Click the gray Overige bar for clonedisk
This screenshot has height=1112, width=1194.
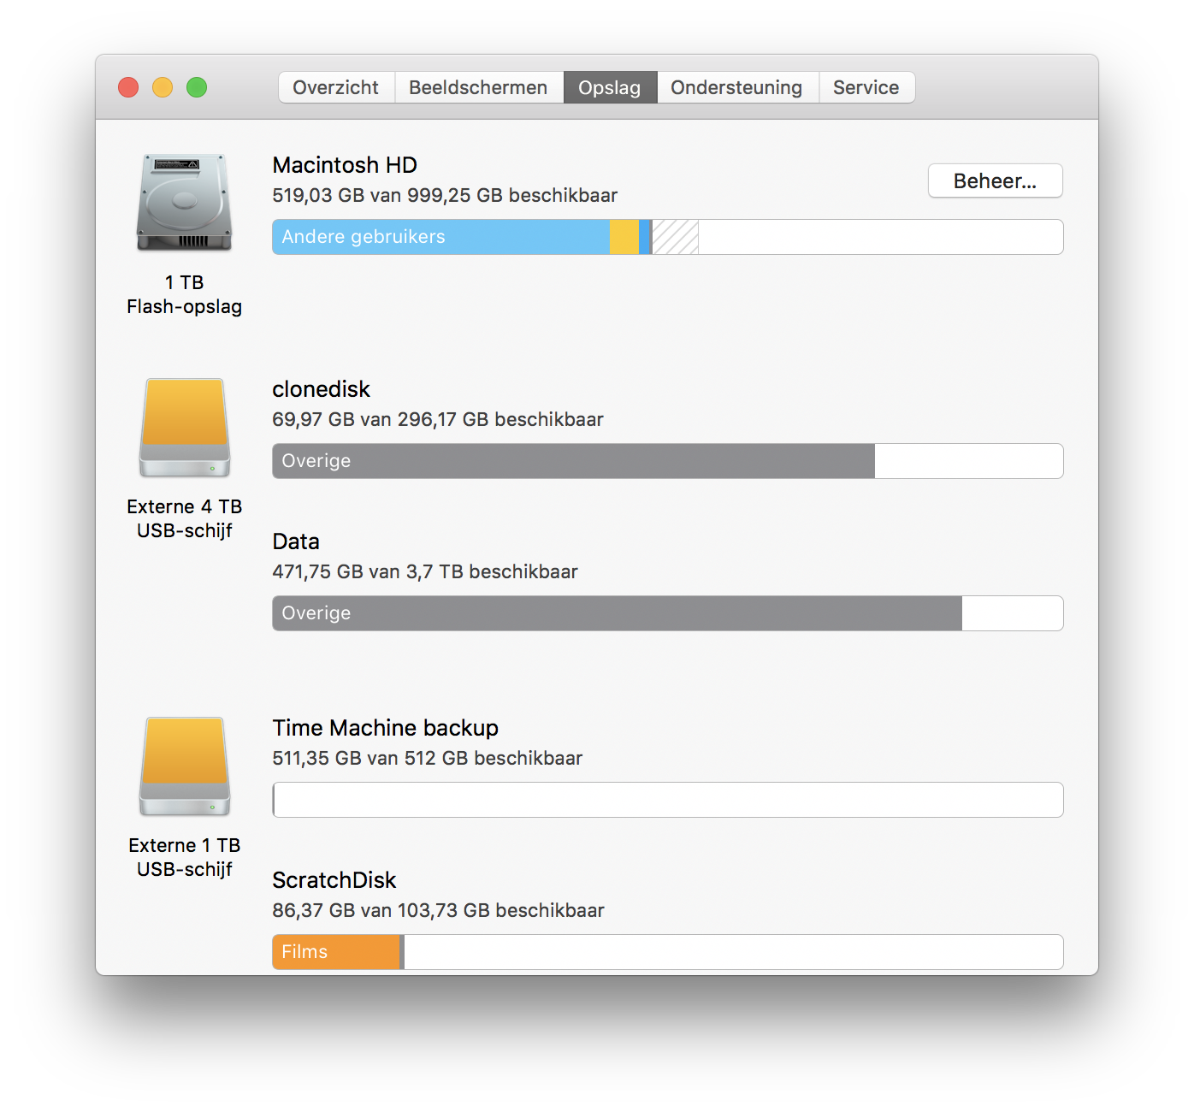[x=574, y=461]
